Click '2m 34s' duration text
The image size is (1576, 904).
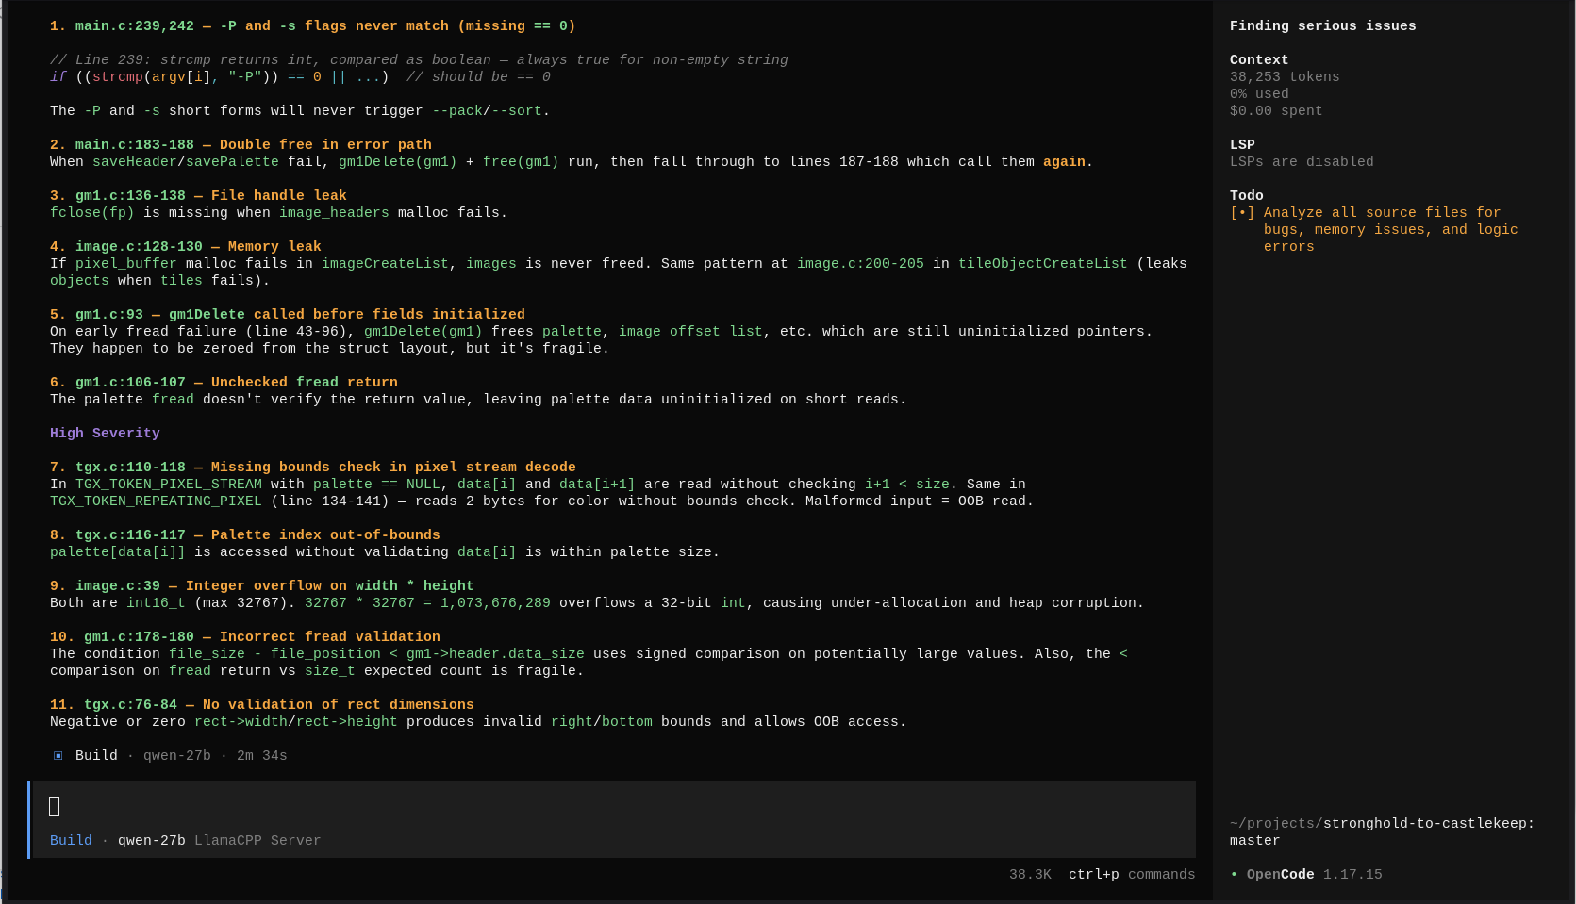coord(261,756)
